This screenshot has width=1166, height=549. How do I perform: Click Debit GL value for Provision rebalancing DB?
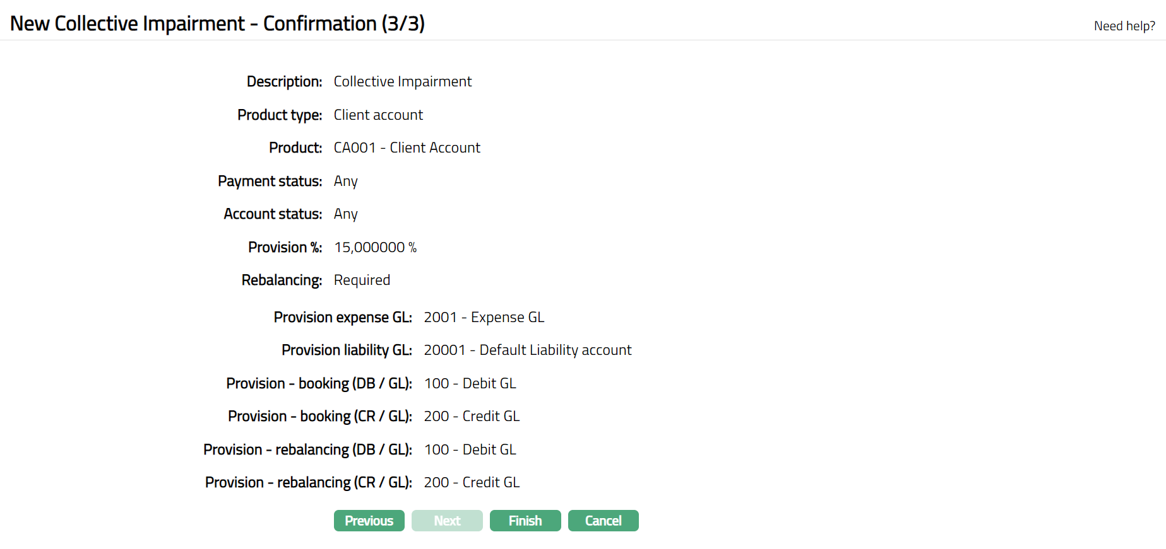pos(470,449)
